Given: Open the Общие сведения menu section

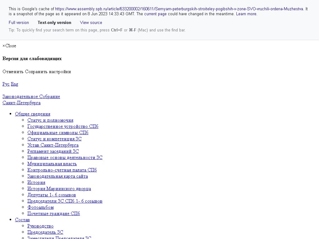Looking at the screenshot, I should pyautogui.click(x=32, y=114).
